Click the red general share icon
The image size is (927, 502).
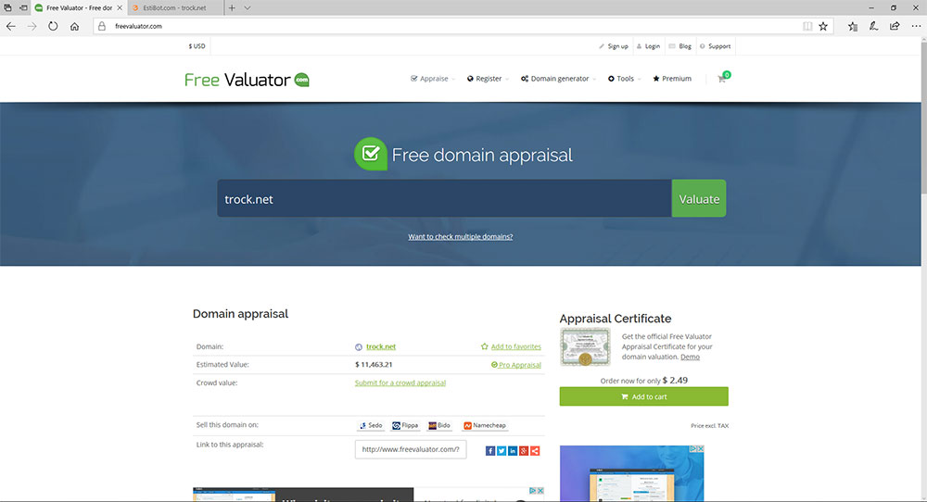coord(535,451)
